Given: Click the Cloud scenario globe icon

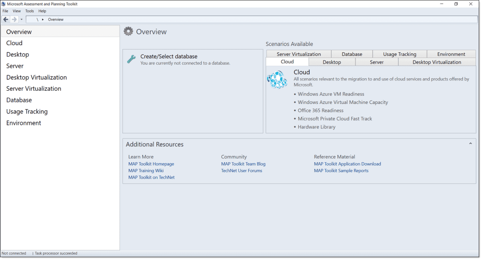Looking at the screenshot, I should click(x=277, y=80).
